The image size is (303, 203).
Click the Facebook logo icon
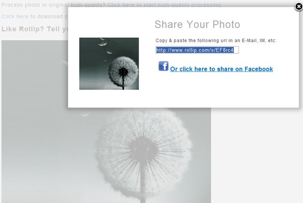(163, 66)
